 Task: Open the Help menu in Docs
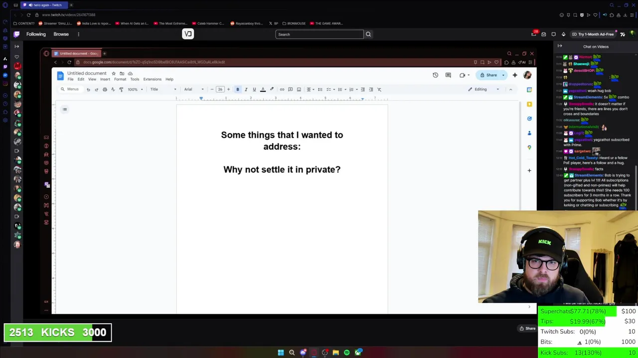pyautogui.click(x=169, y=80)
